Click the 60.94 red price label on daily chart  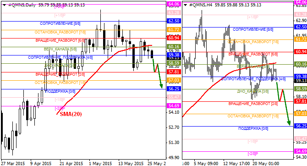click(174, 38)
